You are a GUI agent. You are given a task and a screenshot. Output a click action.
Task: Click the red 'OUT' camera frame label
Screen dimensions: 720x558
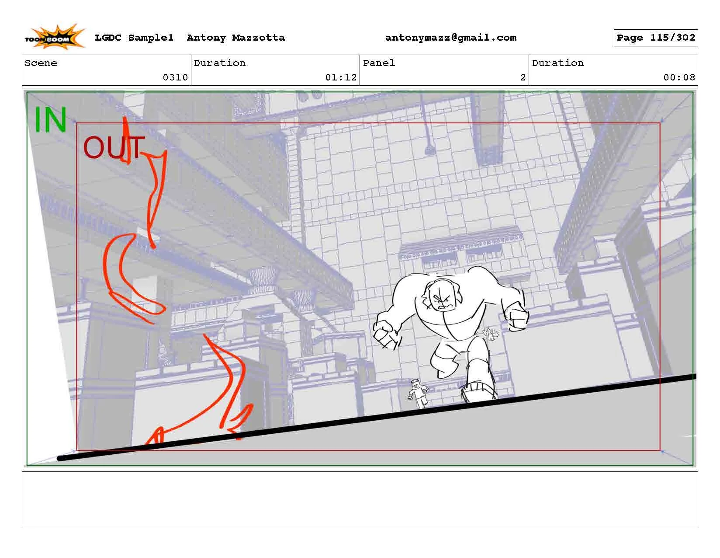pos(113,147)
